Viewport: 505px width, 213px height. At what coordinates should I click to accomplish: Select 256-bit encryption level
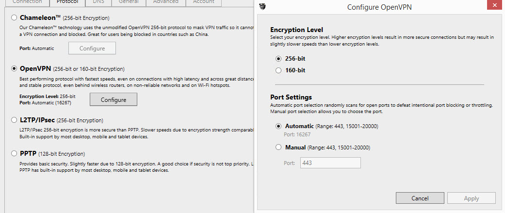[x=278, y=59]
